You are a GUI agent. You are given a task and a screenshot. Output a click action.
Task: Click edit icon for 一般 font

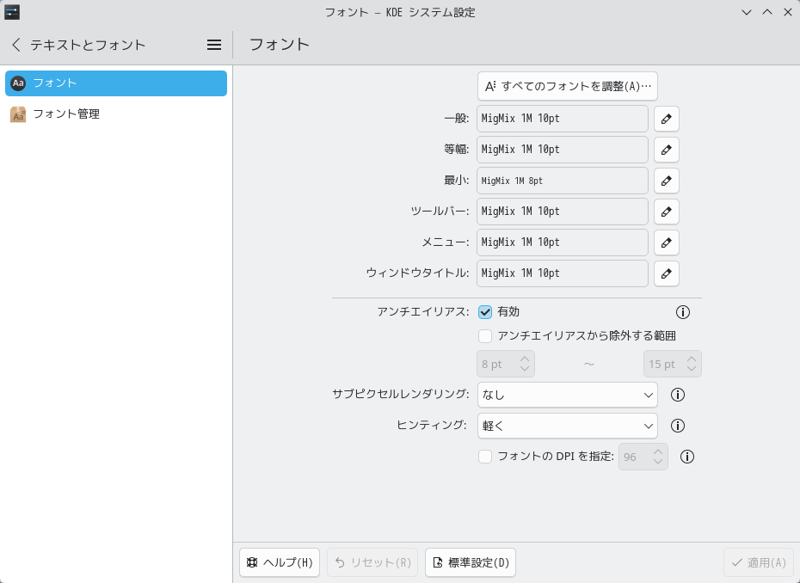click(666, 119)
